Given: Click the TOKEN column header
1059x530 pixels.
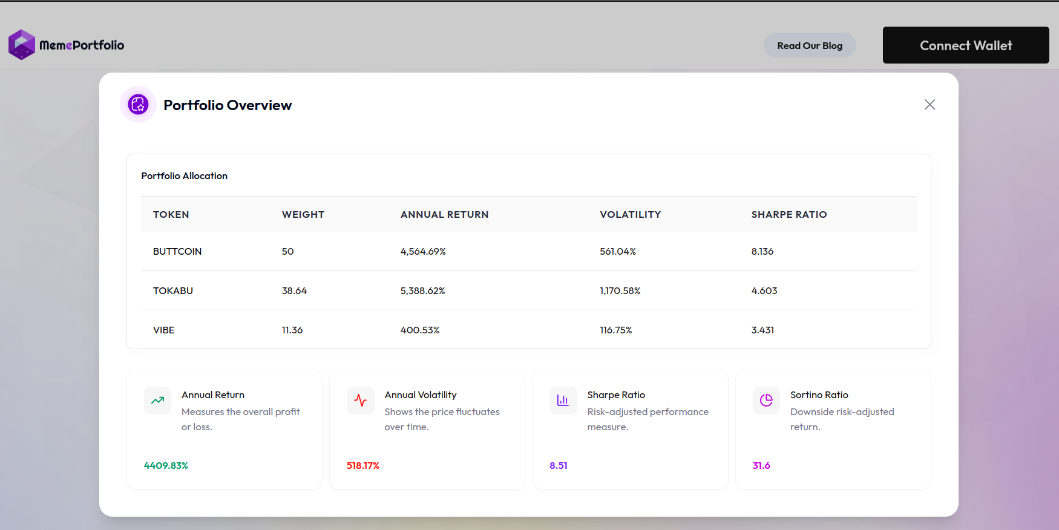Looking at the screenshot, I should [171, 214].
